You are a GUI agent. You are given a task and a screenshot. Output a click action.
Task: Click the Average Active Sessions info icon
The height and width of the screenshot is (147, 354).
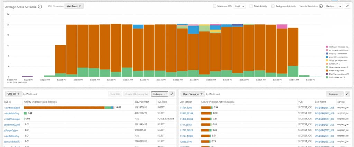point(40,7)
